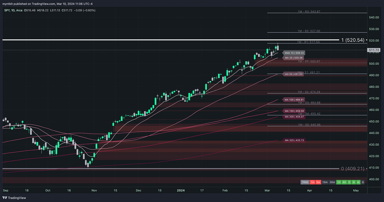The width and height of the screenshot is (384, 202).
Task: Click Dec on the time axis
Action: (x=138, y=190)
